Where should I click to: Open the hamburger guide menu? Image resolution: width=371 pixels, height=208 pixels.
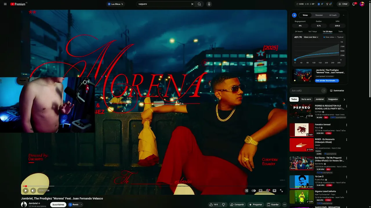tap(5, 4)
